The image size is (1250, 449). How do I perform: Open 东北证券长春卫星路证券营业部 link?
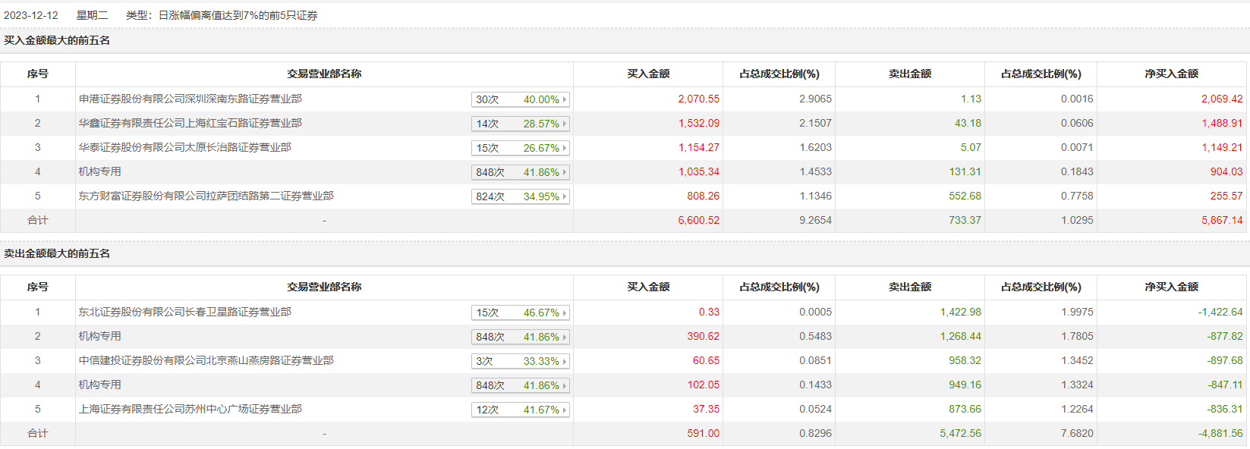click(x=184, y=312)
